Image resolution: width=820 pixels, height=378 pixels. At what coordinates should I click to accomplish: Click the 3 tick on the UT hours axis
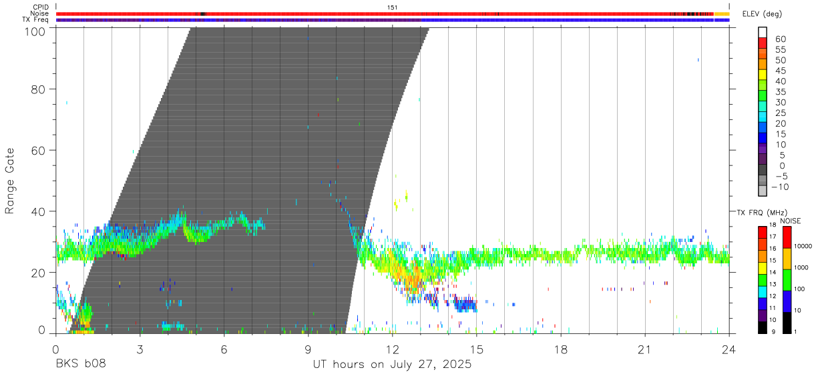(x=140, y=349)
